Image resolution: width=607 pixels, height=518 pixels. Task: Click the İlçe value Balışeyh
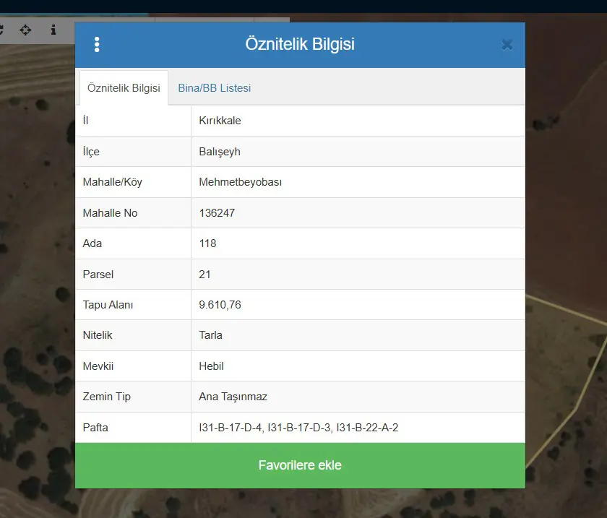coord(220,152)
